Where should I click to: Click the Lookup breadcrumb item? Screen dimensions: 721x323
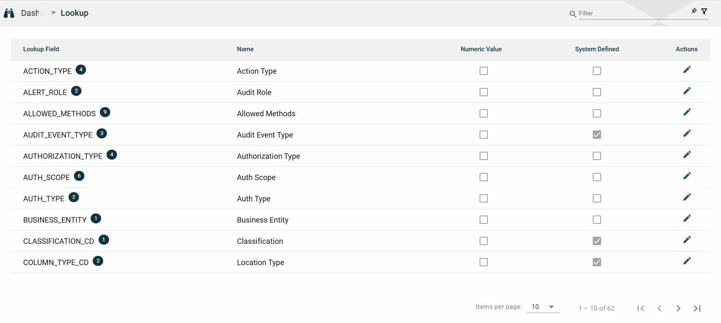pyautogui.click(x=74, y=13)
